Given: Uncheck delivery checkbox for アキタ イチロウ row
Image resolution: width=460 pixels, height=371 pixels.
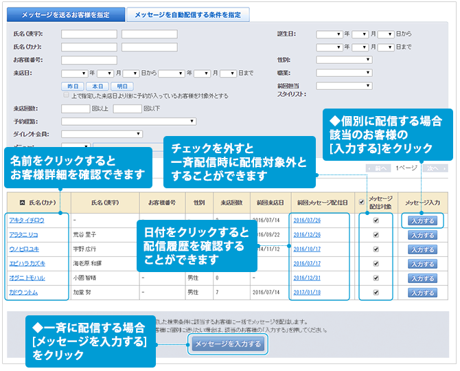Looking at the screenshot, I should 376,221.
